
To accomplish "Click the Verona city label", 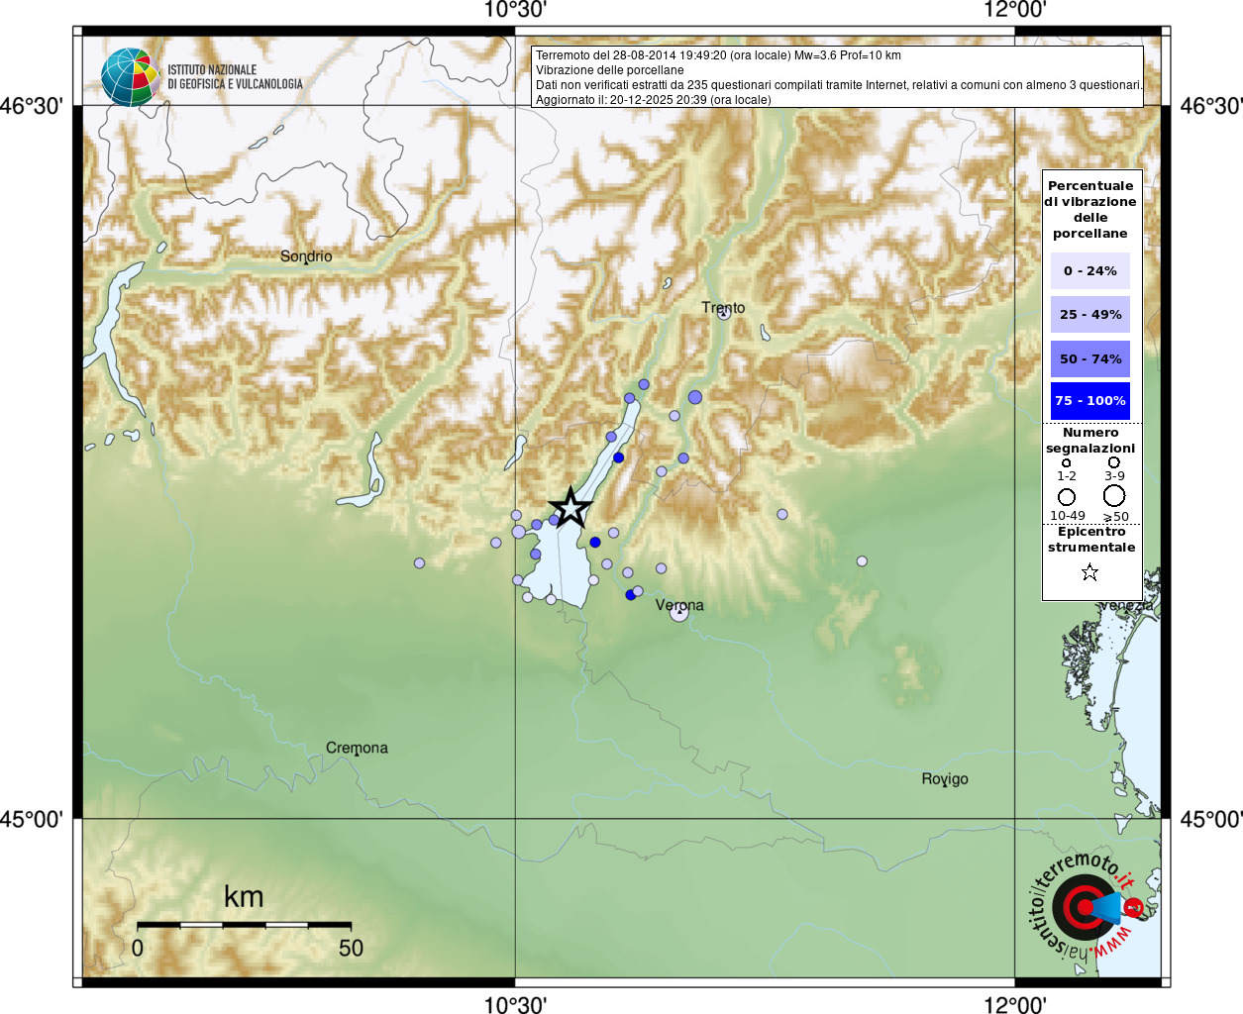I will click(679, 605).
